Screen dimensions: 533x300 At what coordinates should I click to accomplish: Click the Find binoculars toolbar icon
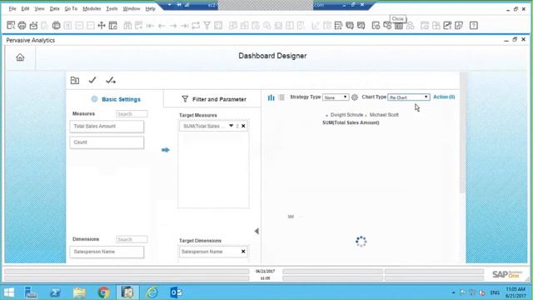pos(127,25)
